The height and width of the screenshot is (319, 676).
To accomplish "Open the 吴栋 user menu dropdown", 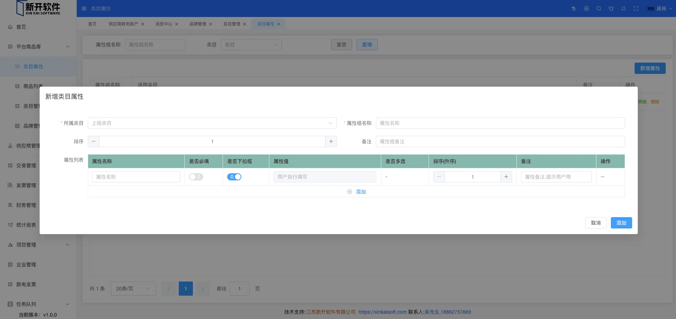I will [660, 8].
